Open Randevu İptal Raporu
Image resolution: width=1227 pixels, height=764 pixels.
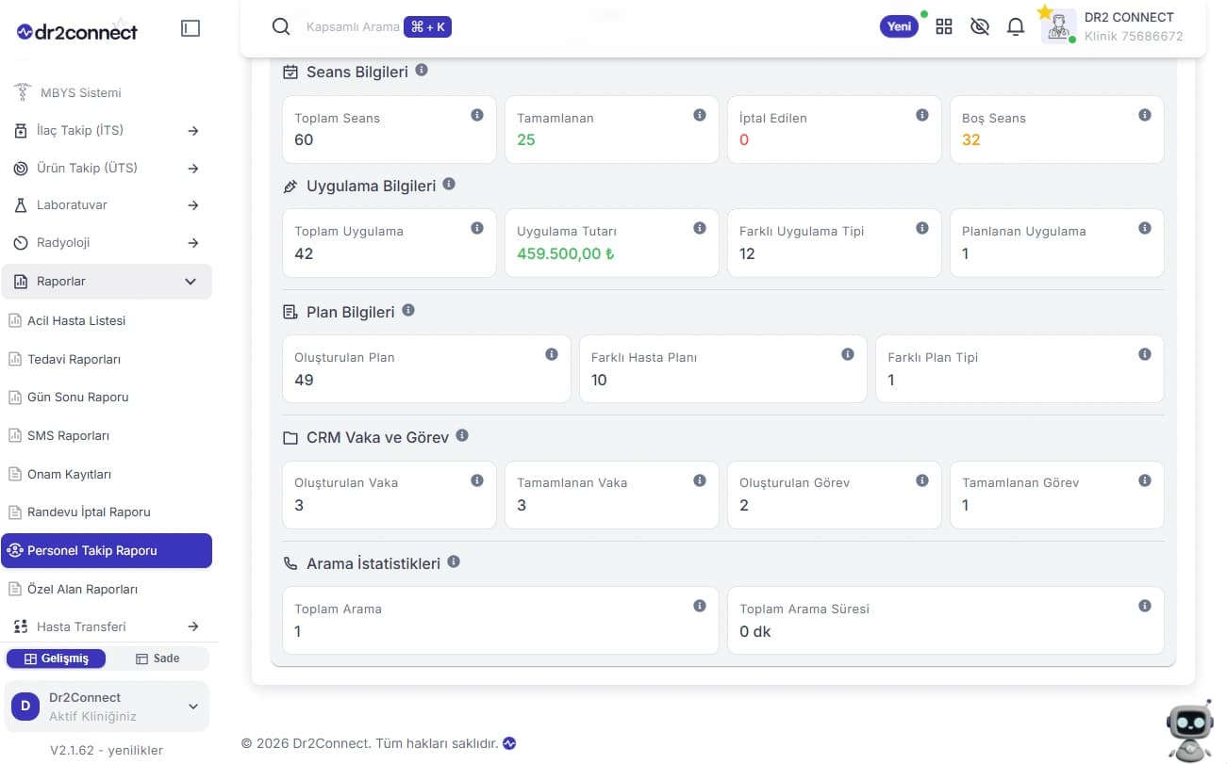(x=89, y=512)
